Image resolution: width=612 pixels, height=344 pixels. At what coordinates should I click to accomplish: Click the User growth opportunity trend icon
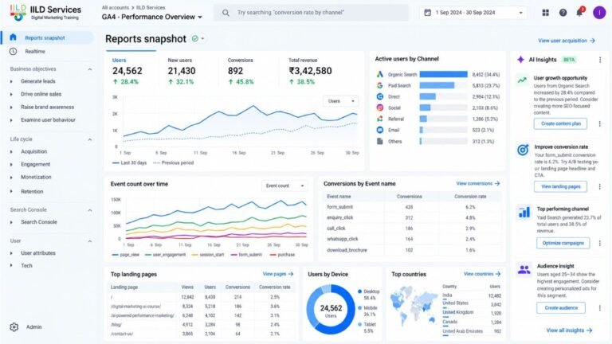coord(522,80)
